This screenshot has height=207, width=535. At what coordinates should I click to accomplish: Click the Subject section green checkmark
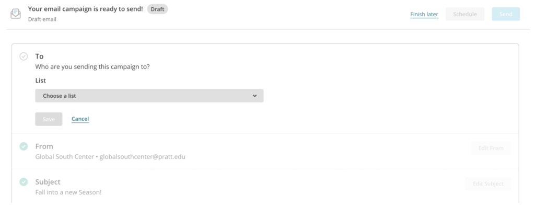24,182
